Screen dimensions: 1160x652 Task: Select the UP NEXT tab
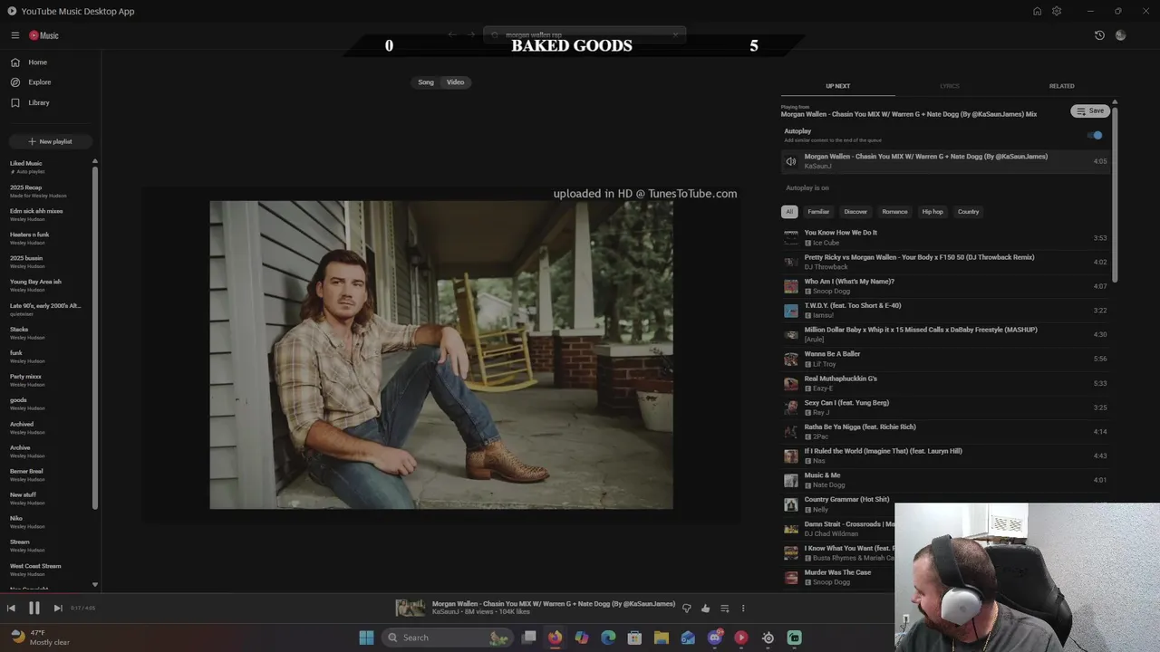click(837, 86)
